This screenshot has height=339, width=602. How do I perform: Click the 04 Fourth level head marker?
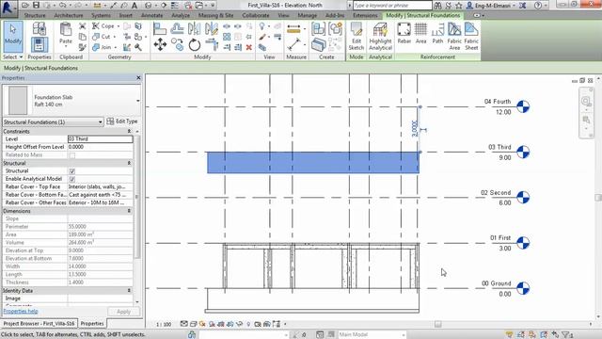(x=523, y=106)
